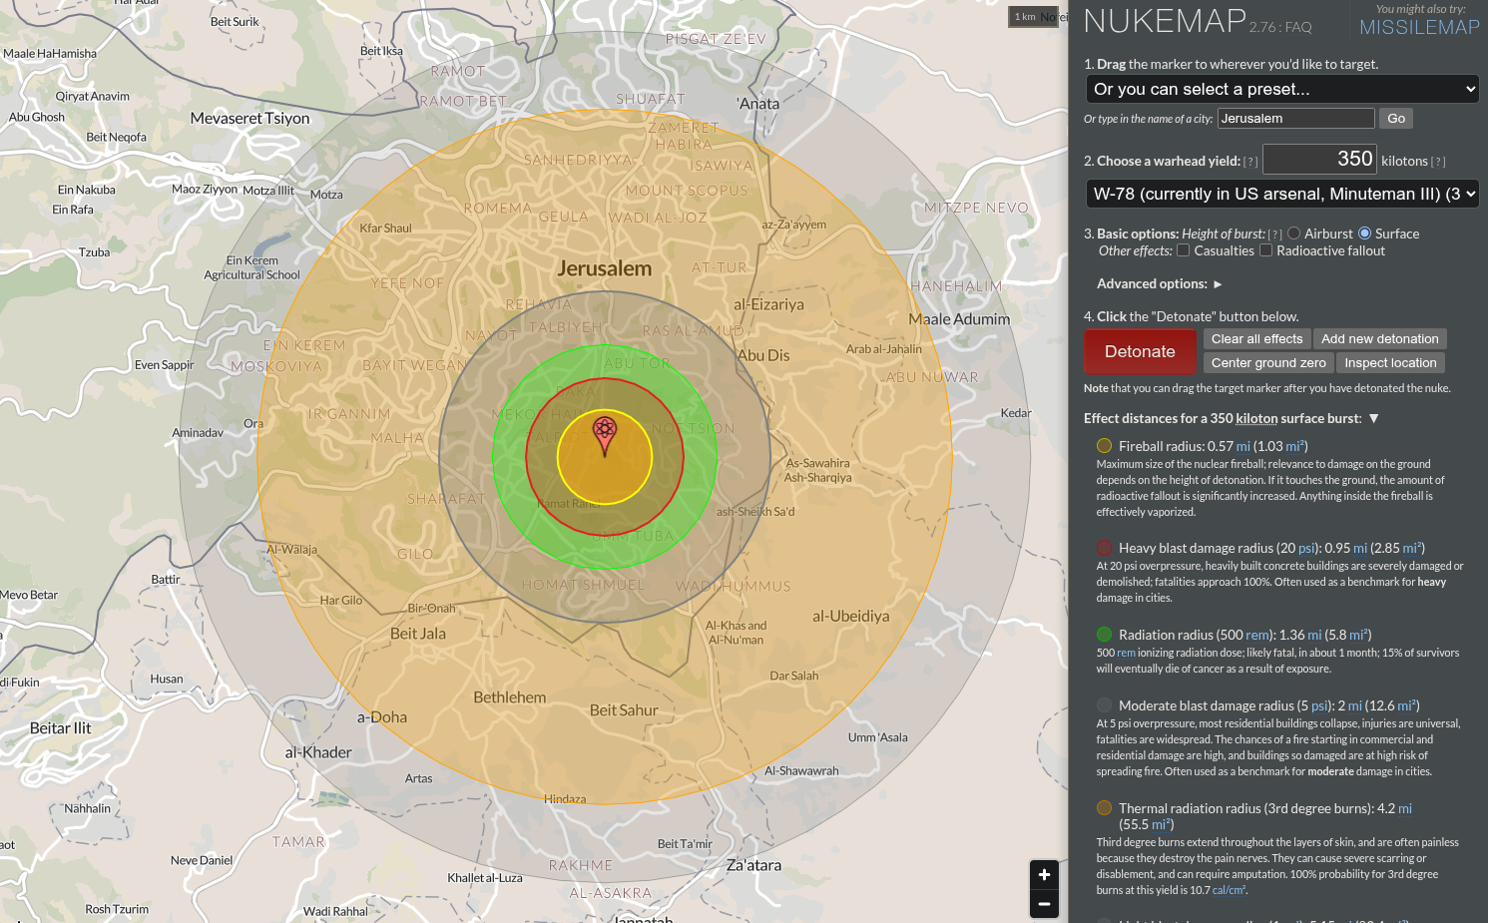Click the Detonate button
1488x923 pixels.
click(1140, 351)
